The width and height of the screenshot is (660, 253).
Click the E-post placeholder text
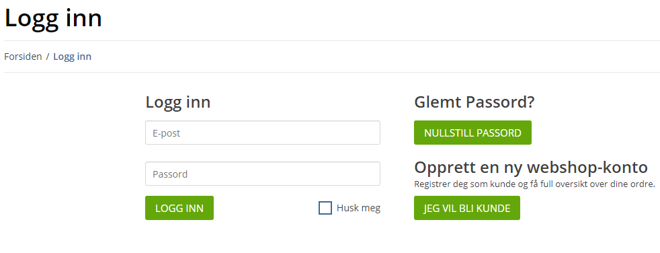coord(166,133)
